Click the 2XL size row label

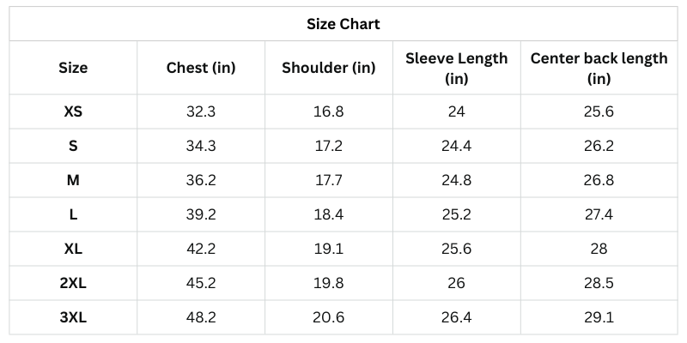(x=73, y=283)
